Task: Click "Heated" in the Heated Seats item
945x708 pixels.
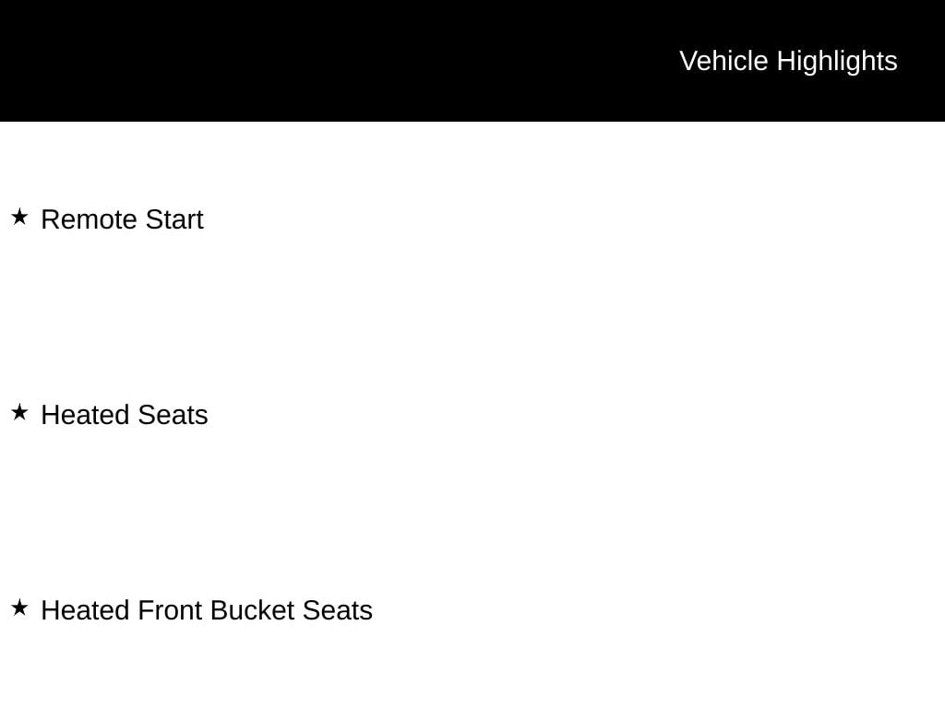Action: [86, 416]
